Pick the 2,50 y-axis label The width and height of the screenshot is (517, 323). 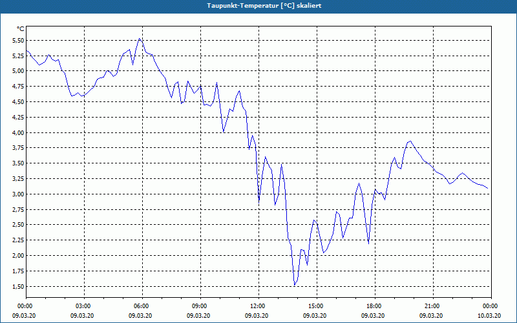(x=18, y=224)
